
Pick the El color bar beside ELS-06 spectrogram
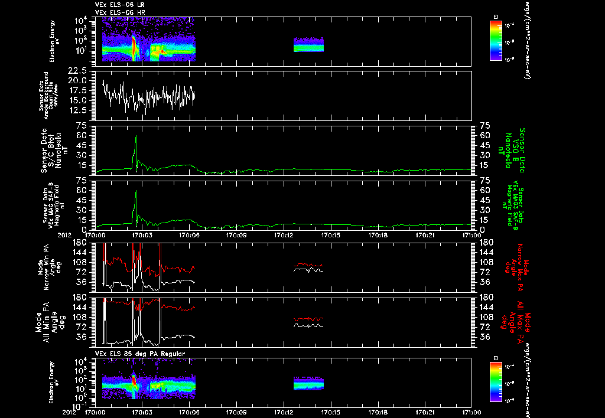pos(496,41)
